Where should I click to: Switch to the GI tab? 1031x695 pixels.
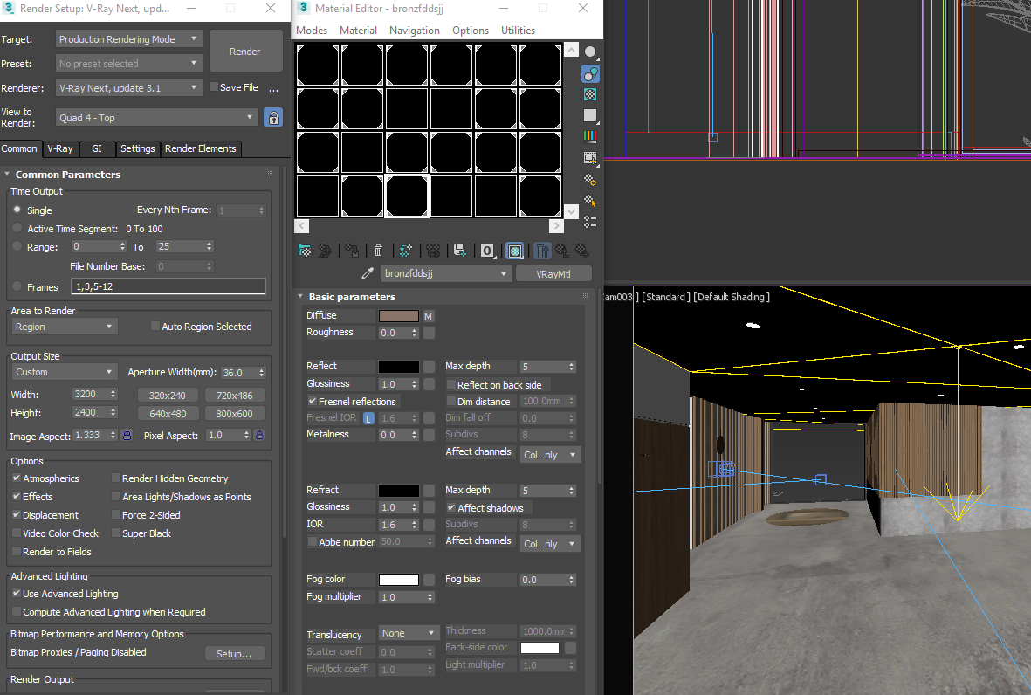pos(97,148)
